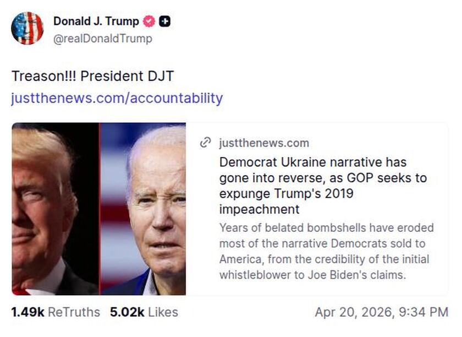Click the link chain icon on the preview card

[204, 143]
